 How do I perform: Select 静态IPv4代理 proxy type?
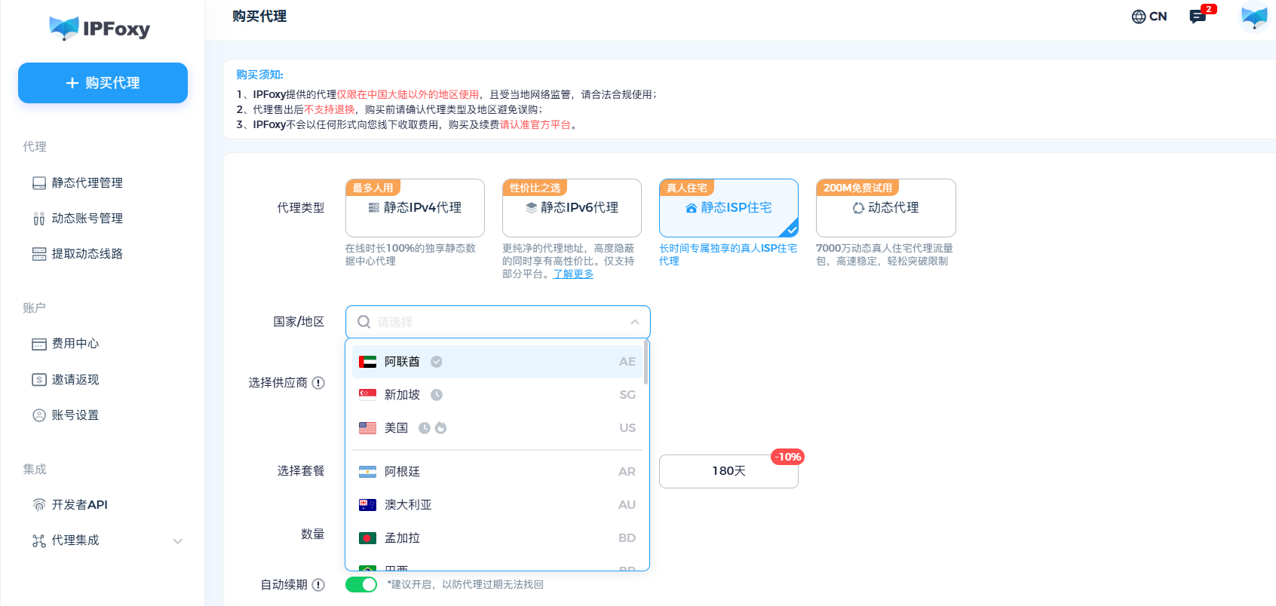[x=415, y=208]
